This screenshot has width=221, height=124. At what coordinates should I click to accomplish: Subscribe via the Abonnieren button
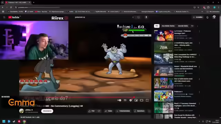click(x=47, y=111)
